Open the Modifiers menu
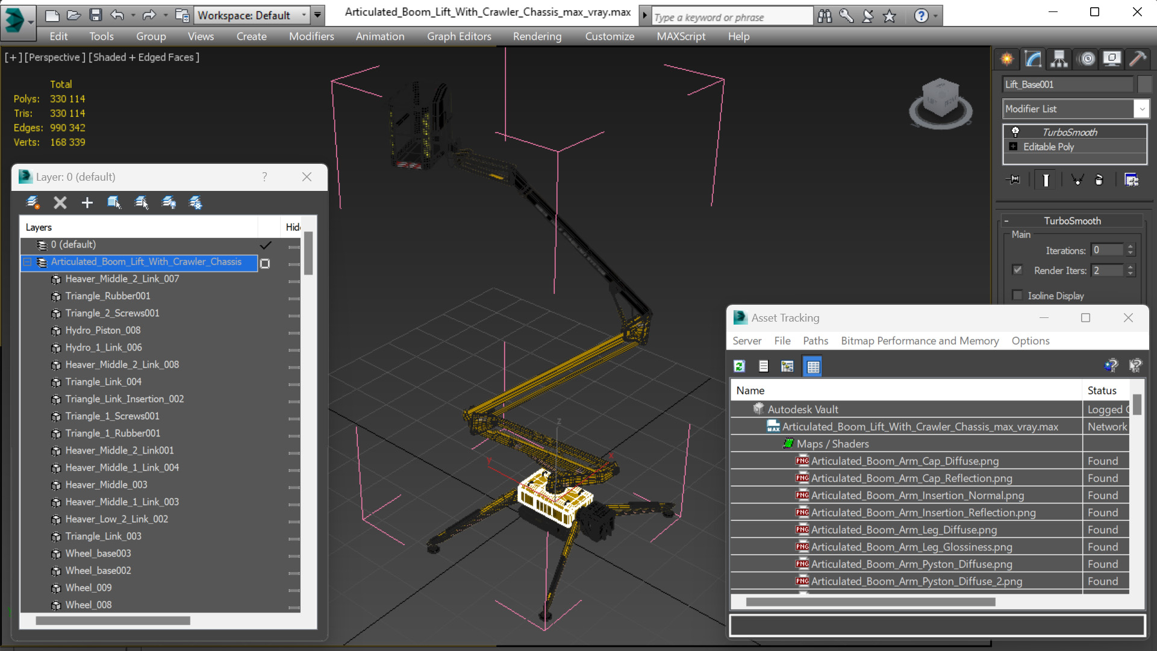 pos(311,36)
